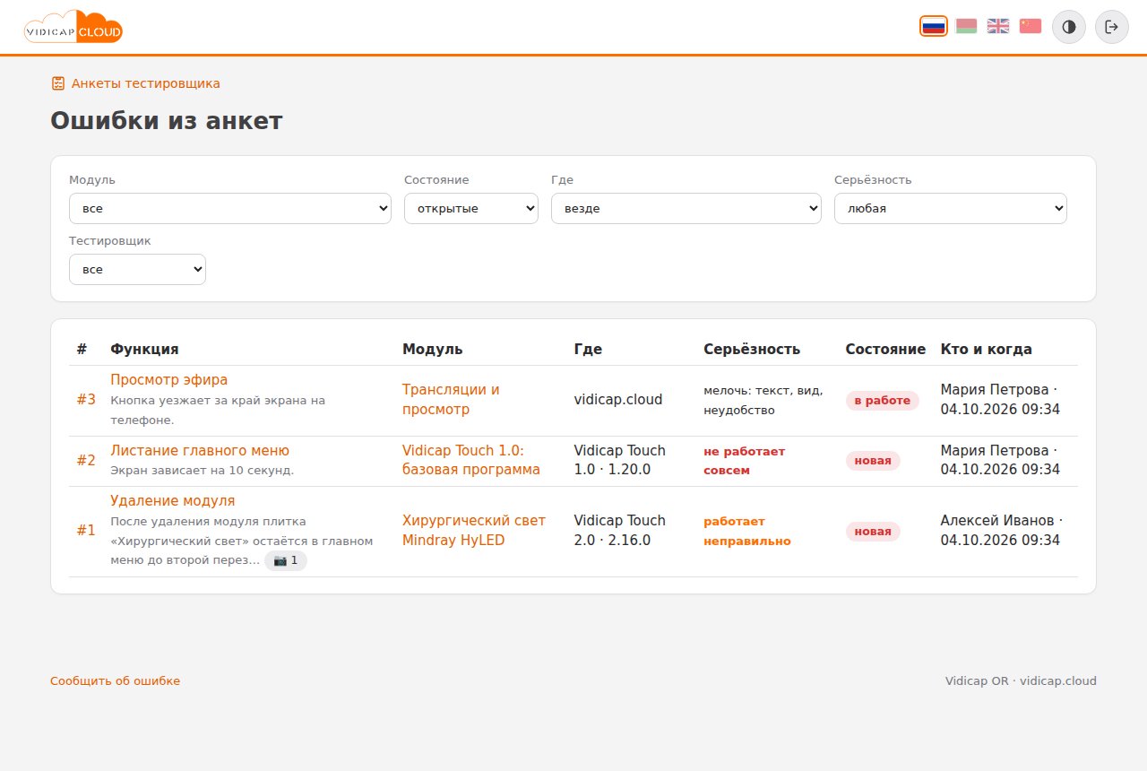Click Vidicap OR · vidicap.cloud footer text
1147x771 pixels.
(1021, 681)
